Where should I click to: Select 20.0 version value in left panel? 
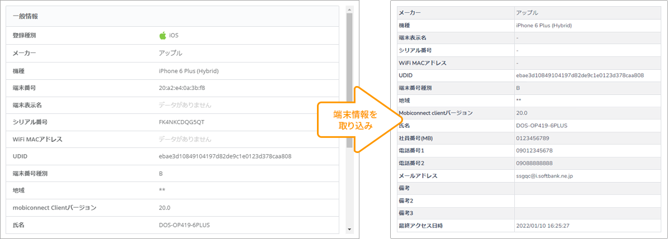pos(164,208)
